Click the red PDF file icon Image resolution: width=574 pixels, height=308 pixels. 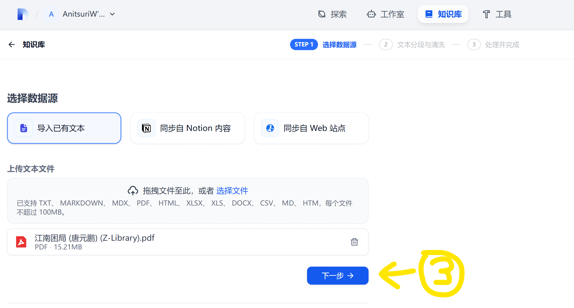(x=21, y=242)
